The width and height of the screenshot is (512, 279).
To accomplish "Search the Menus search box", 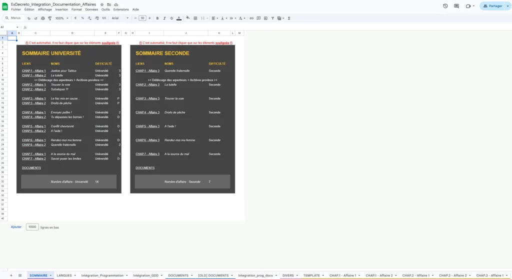I will coord(13,18).
